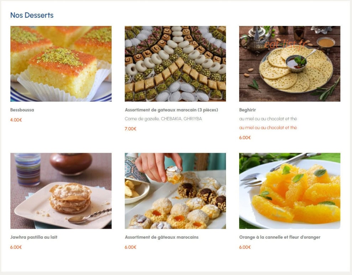This screenshot has width=352, height=275.
Task: Click the Beghirir dessert name
Action: (247, 110)
